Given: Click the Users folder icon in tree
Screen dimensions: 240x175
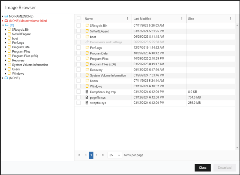Looking at the screenshot, I should pyautogui.click(x=9, y=69).
